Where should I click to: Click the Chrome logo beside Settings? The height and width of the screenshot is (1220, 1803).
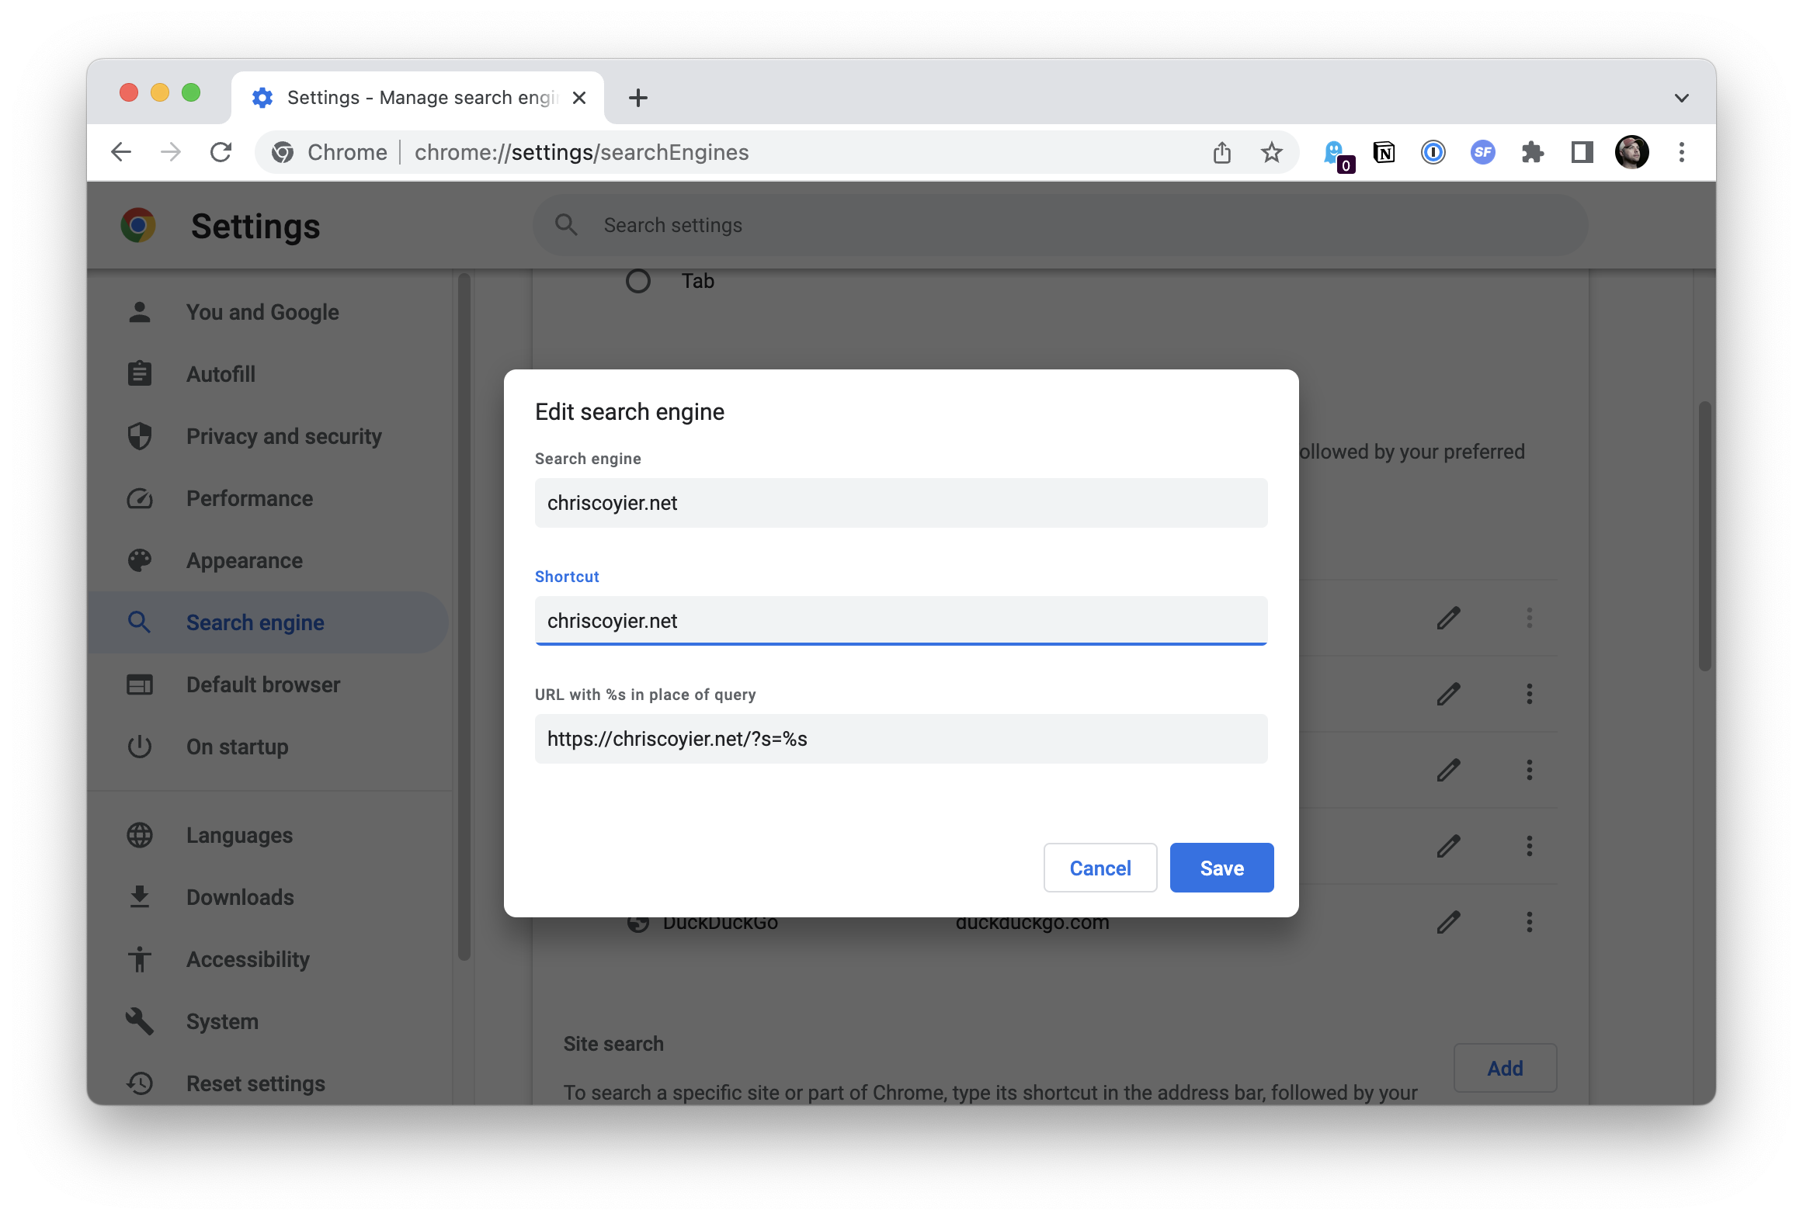tap(138, 226)
